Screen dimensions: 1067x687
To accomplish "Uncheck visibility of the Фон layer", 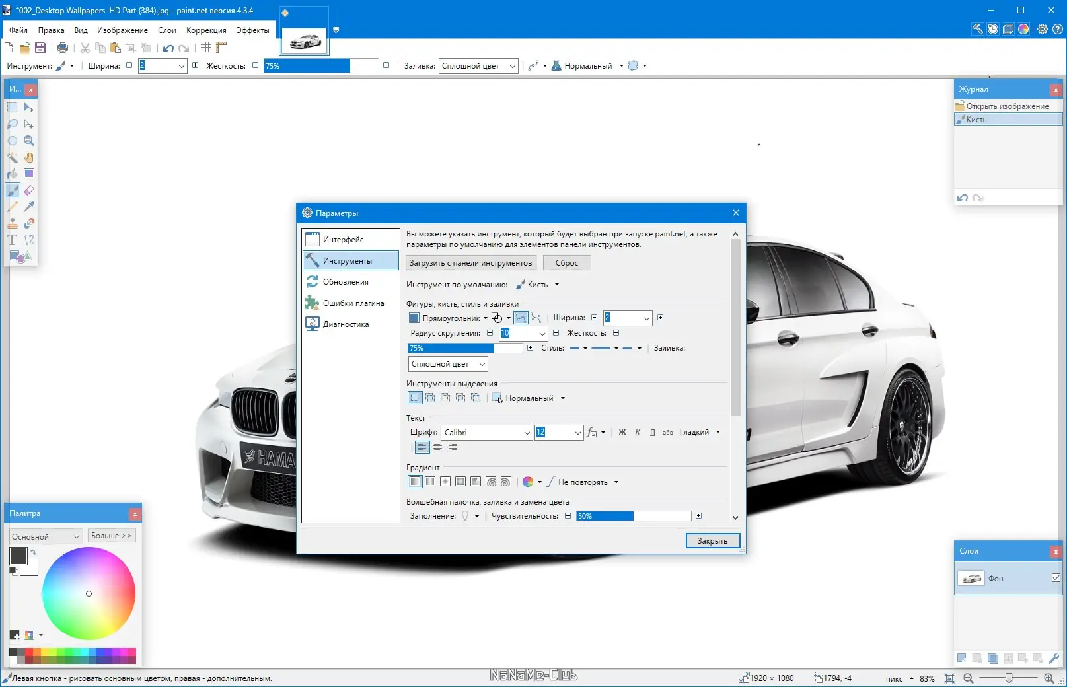I will coord(1056,578).
